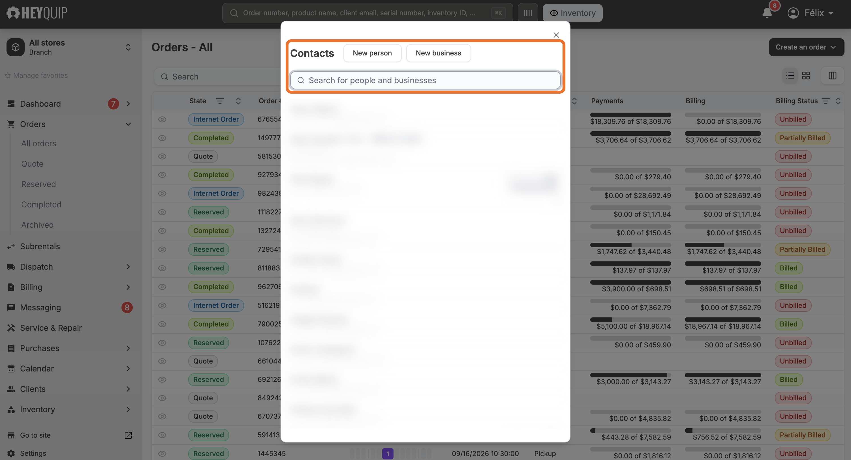Open the All stores branch selector
The image size is (851, 460).
[69, 47]
